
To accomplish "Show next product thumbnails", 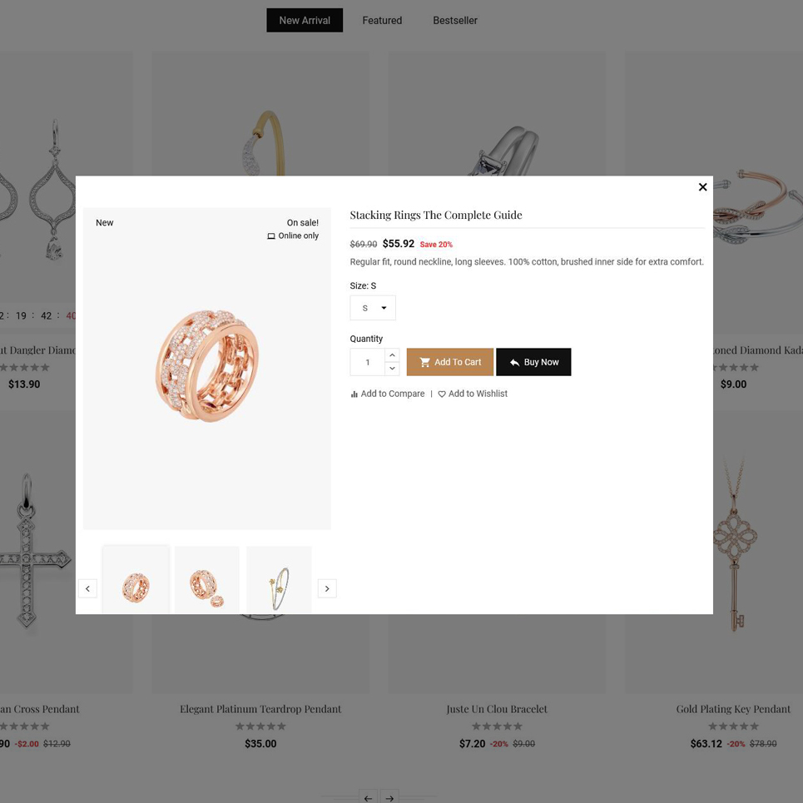I will pyautogui.click(x=327, y=588).
